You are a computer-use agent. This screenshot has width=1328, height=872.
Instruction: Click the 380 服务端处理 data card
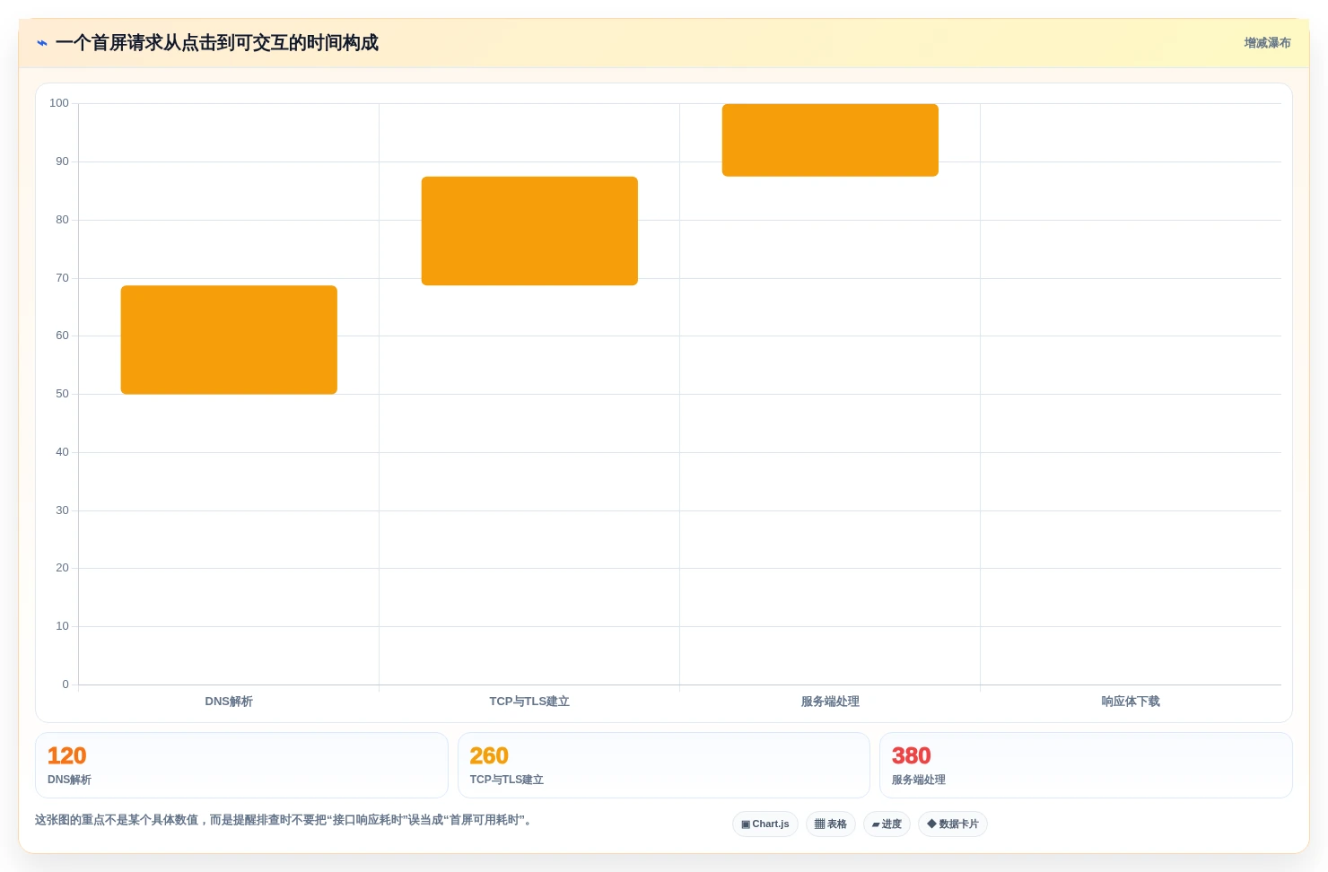tap(1086, 765)
